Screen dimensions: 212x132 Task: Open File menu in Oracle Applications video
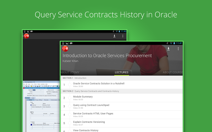(24, 84)
